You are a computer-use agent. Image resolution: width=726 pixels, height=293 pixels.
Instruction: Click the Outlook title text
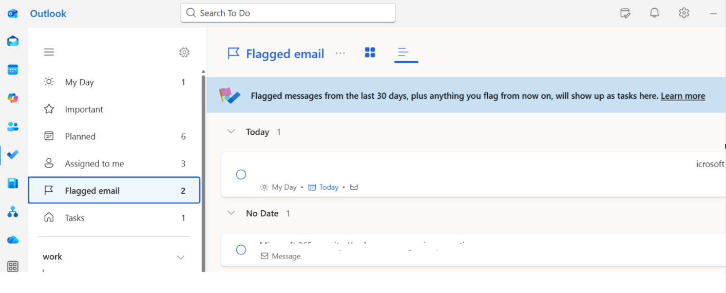pos(48,13)
